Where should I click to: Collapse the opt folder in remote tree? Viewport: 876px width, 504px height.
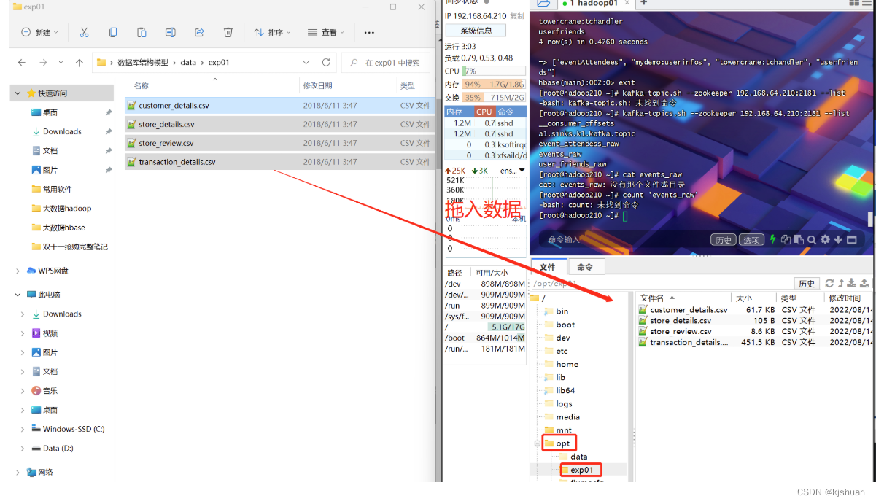tap(538, 443)
